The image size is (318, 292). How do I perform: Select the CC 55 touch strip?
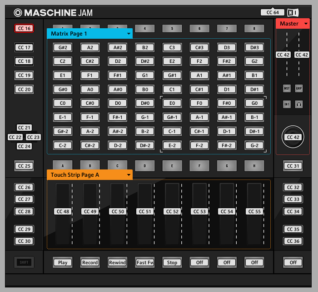(x=254, y=211)
